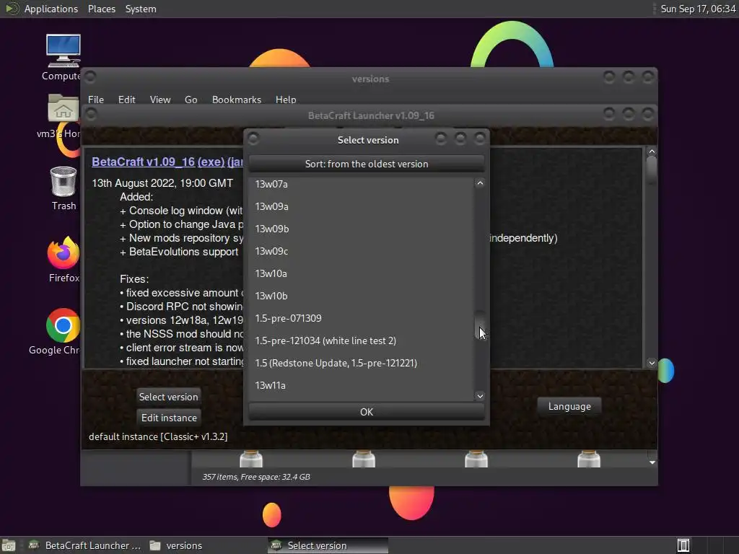The image size is (739, 554).
Task: Open Edit menu in versions window
Action: click(x=127, y=100)
